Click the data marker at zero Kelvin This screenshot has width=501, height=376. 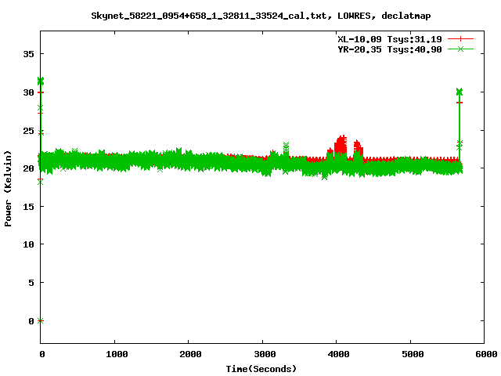(x=40, y=320)
